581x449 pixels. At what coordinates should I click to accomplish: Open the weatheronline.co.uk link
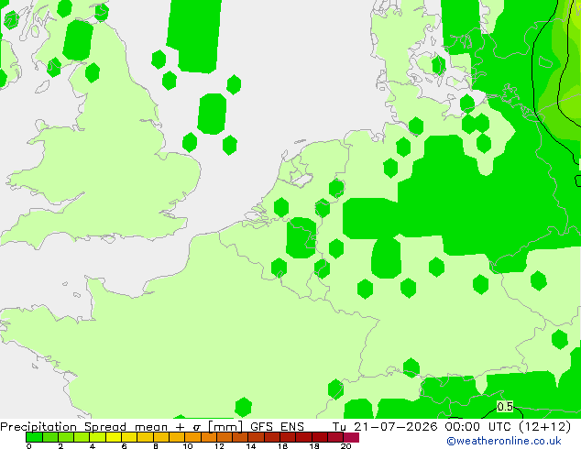click(504, 441)
